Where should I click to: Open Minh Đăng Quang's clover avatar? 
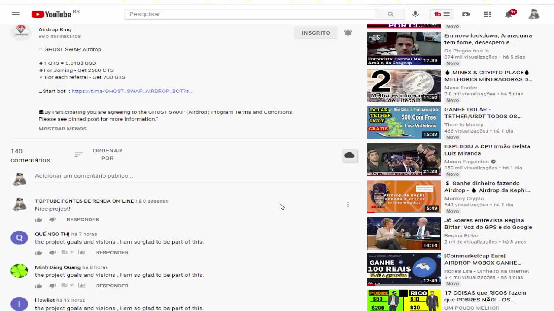point(19,271)
